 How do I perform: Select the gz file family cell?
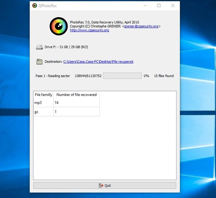(44, 112)
